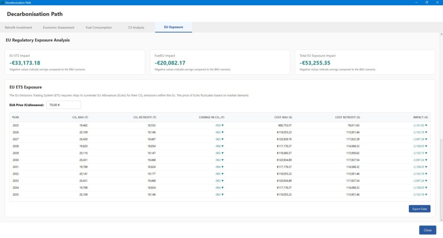Click the blue Close button
This screenshot has width=443, height=238.
(x=427, y=230)
